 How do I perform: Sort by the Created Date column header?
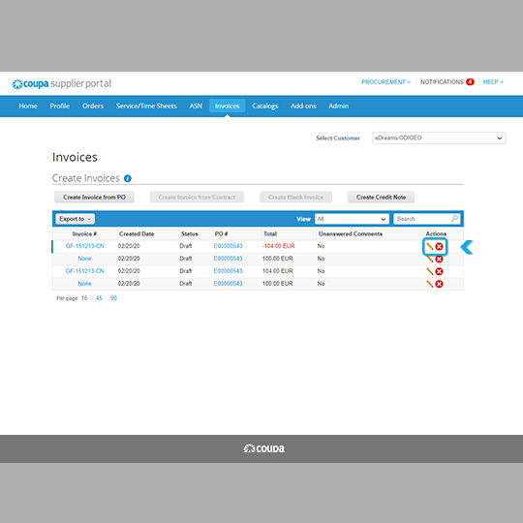click(137, 233)
